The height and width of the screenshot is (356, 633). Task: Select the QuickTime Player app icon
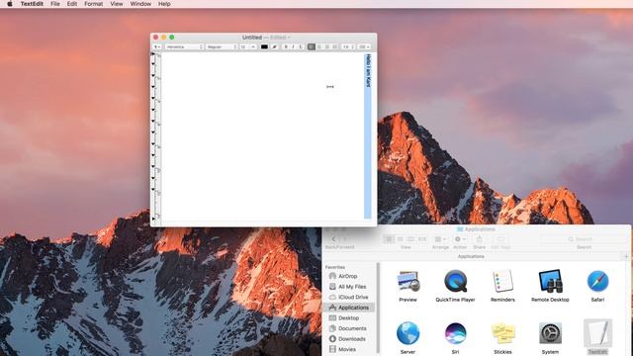[455, 281]
